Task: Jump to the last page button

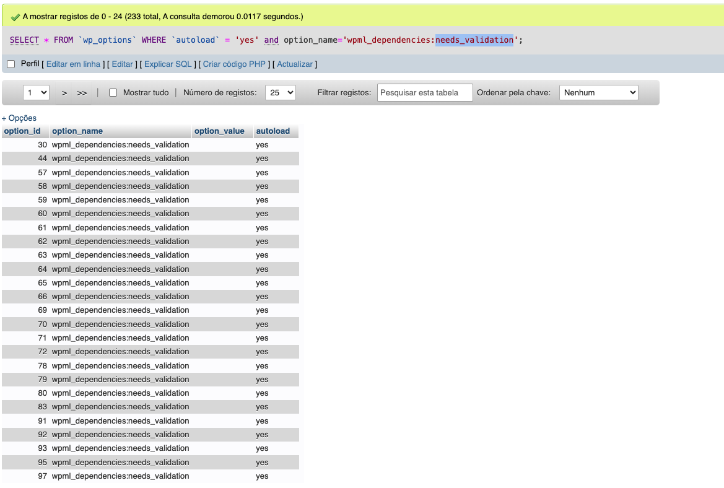Action: coord(82,93)
